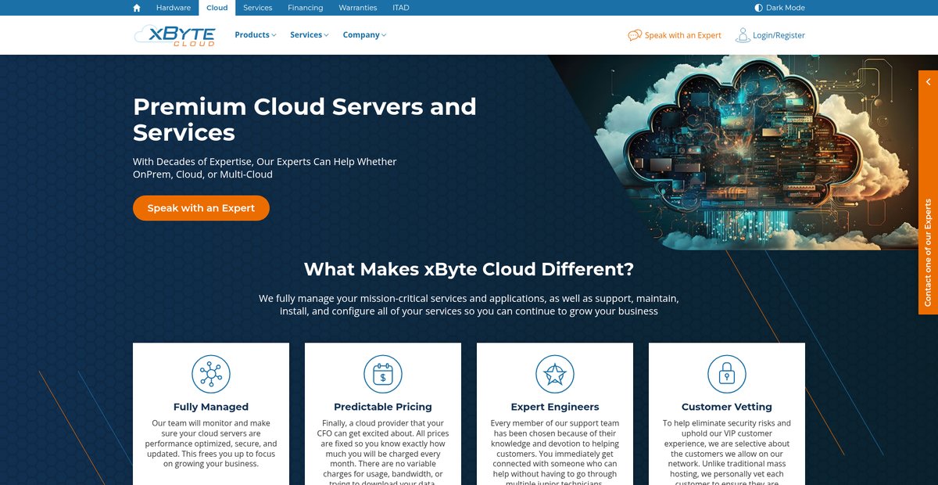938x485 pixels.
Task: Go to the Financing tab
Action: 305,8
